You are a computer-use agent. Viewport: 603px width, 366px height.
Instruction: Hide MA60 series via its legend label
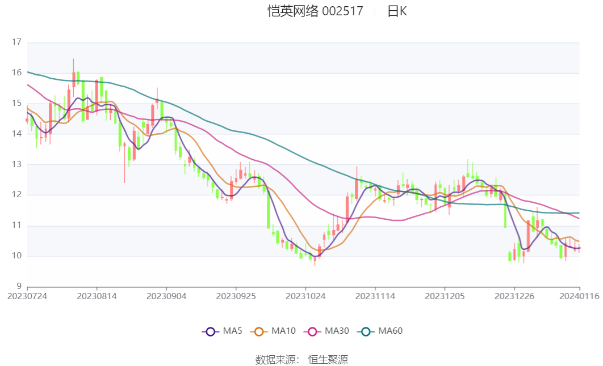click(391, 331)
